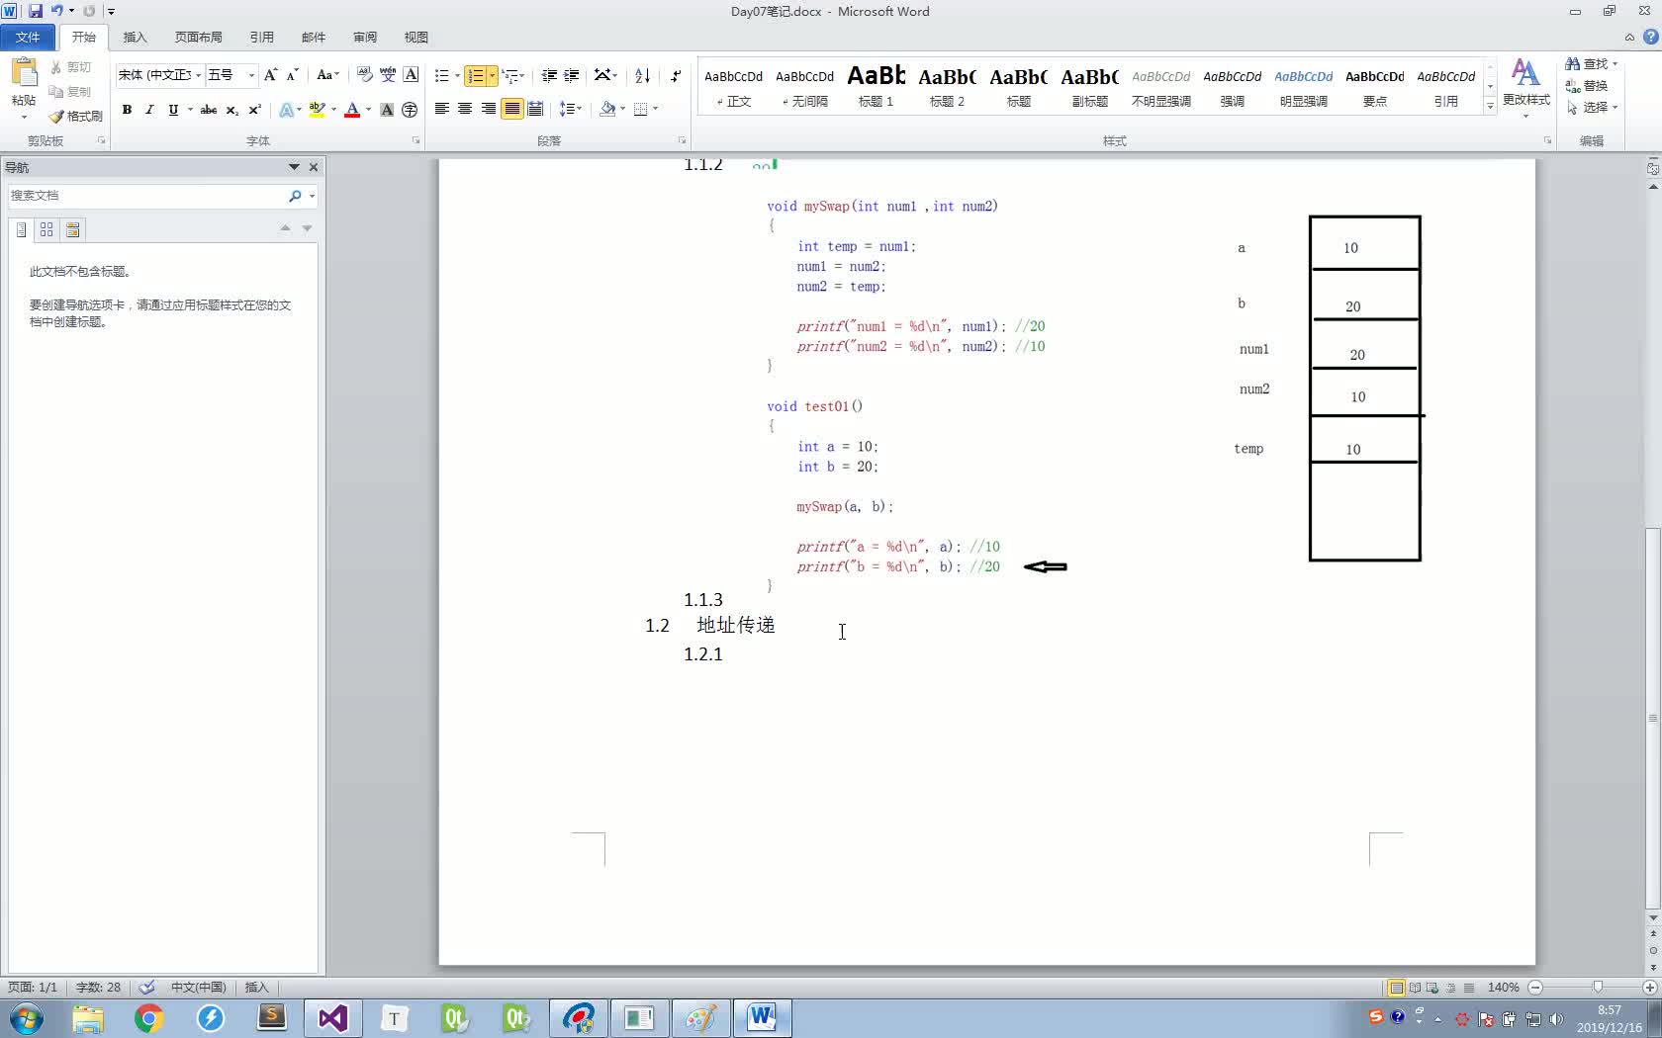This screenshot has height=1038, width=1662.
Task: Open Change Case Aa dropdown
Action: (327, 75)
